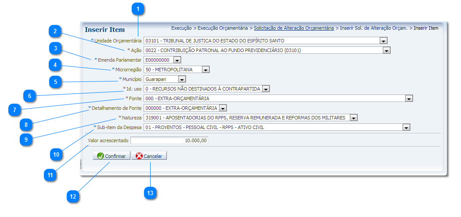Image resolution: width=461 pixels, height=217 pixels.
Task: Open the Sub-item da Despesa dropdown
Action: (x=406, y=127)
